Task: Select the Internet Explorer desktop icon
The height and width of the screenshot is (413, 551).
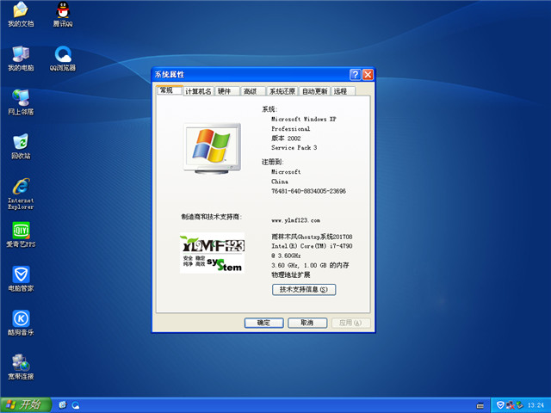Action: (x=21, y=194)
